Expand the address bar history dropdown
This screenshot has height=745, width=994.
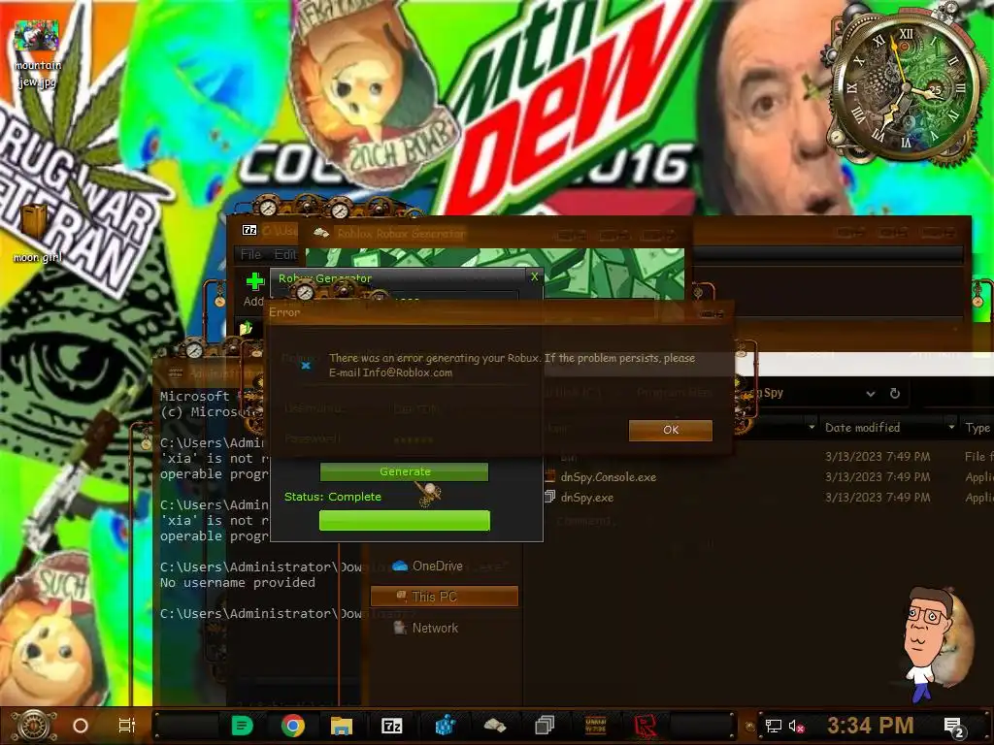[x=871, y=394]
